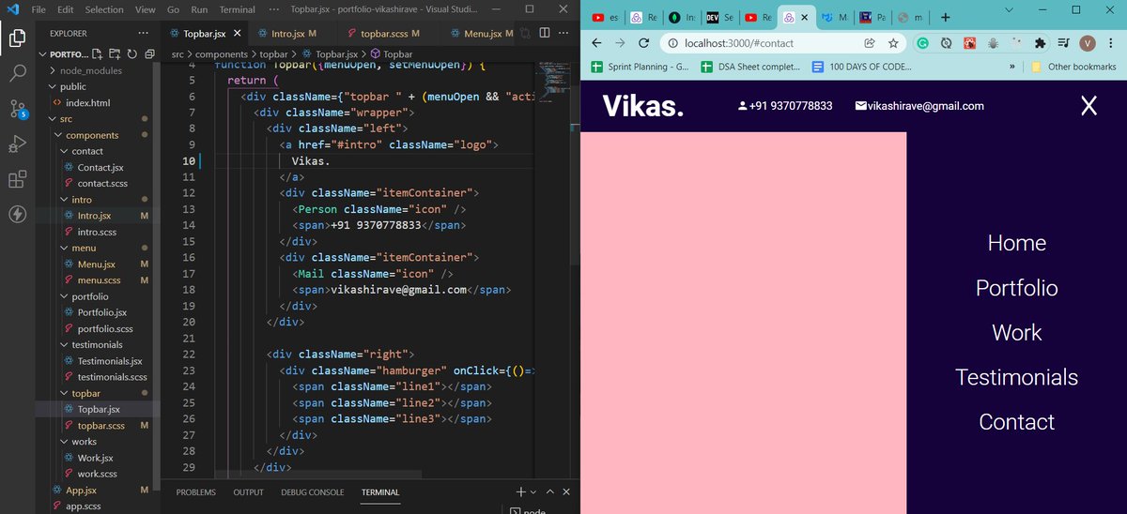
Task: Open Chrome Extensions puzzle icon
Action: pos(1040,43)
